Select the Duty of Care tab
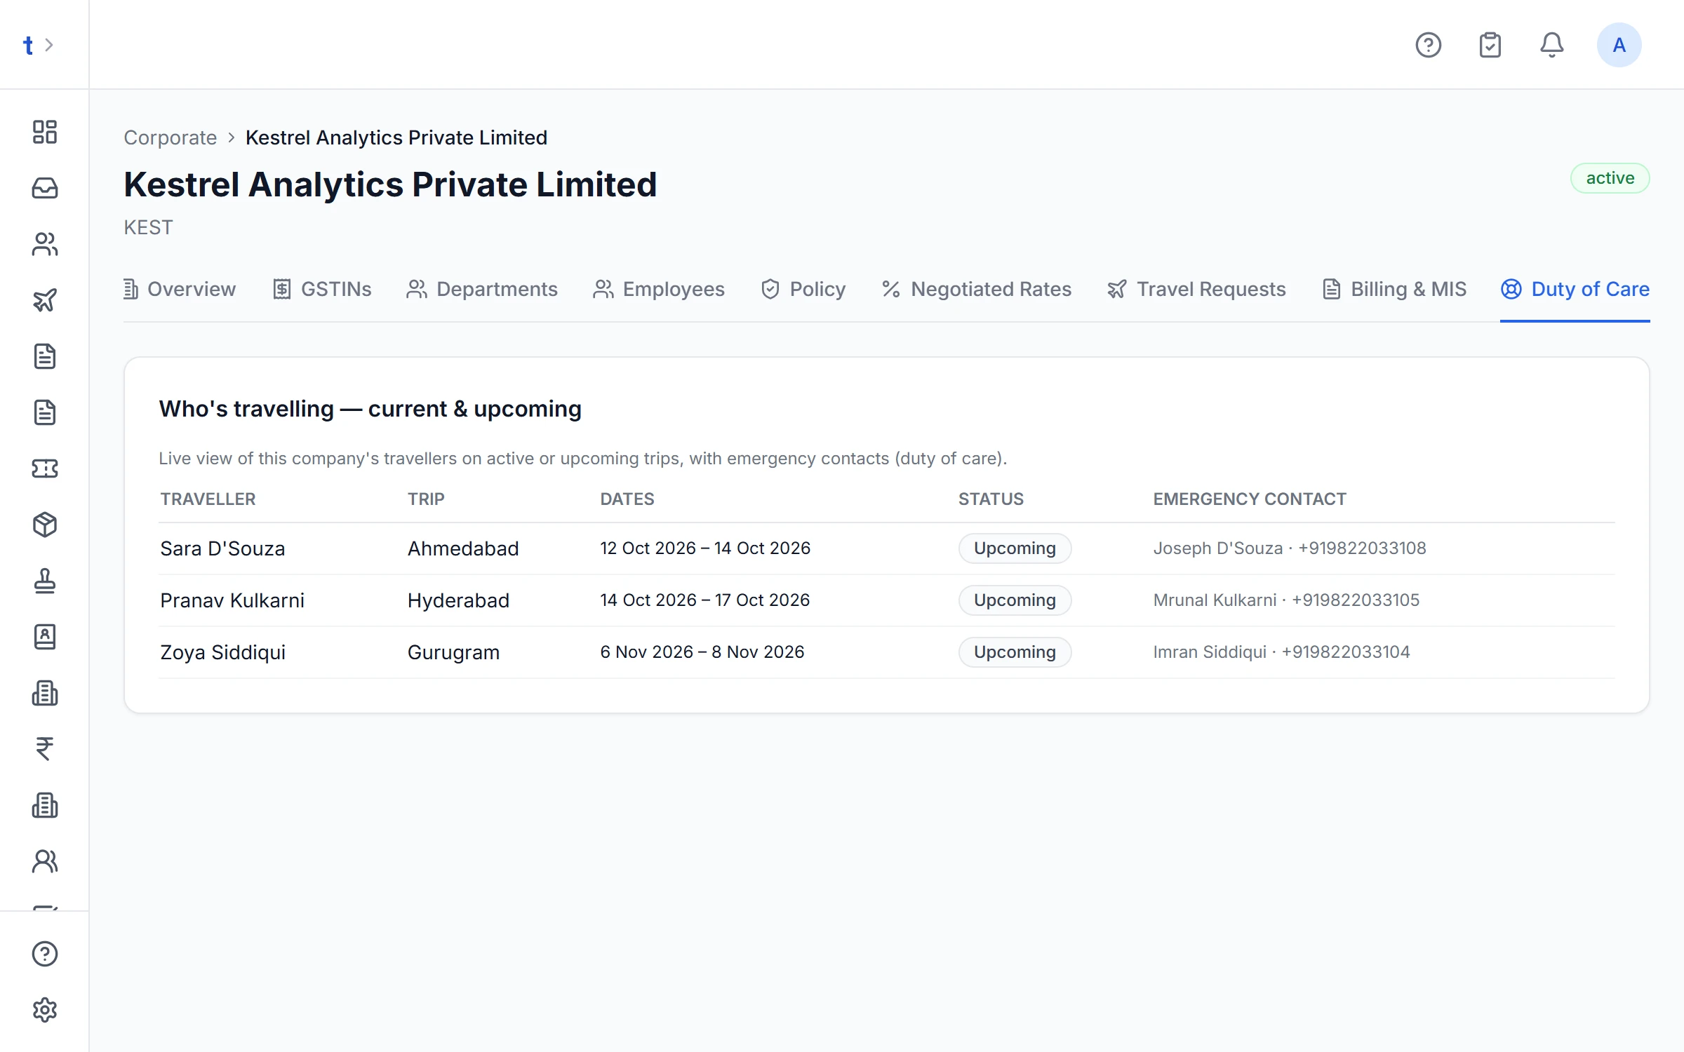 [x=1575, y=289]
